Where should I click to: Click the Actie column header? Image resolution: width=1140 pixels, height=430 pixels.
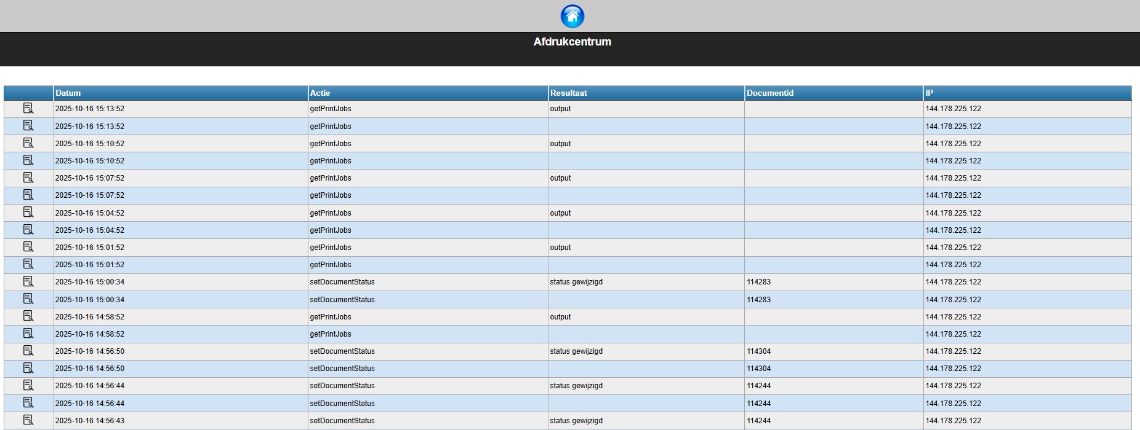point(320,93)
